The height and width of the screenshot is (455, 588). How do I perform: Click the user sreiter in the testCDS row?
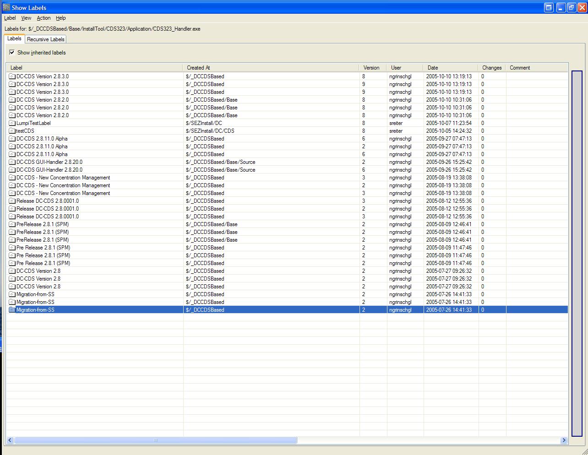click(396, 131)
